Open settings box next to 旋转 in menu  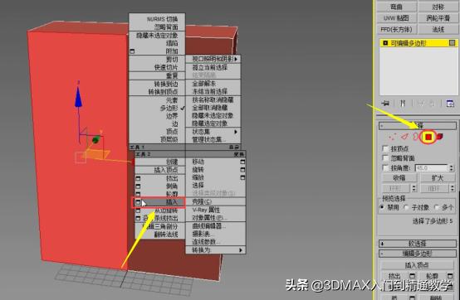(x=242, y=169)
